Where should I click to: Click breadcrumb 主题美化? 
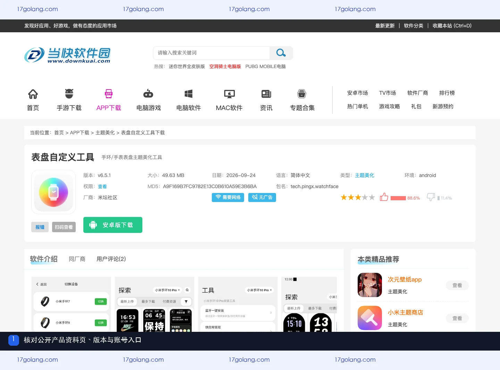click(105, 133)
